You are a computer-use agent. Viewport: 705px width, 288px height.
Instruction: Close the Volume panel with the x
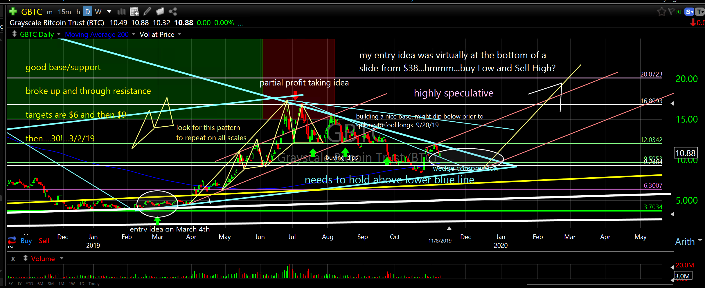click(x=13, y=259)
